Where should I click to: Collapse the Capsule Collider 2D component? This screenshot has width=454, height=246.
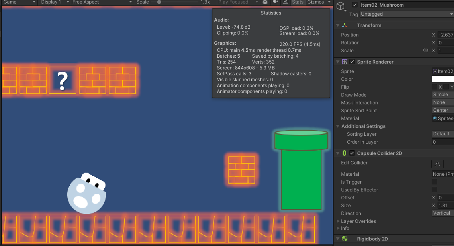pos(338,153)
